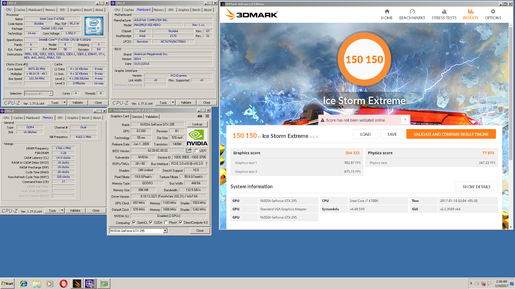Image resolution: width=515 pixels, height=289 pixels.
Task: Click the Close button in GPU-Z
Action: click(200, 231)
